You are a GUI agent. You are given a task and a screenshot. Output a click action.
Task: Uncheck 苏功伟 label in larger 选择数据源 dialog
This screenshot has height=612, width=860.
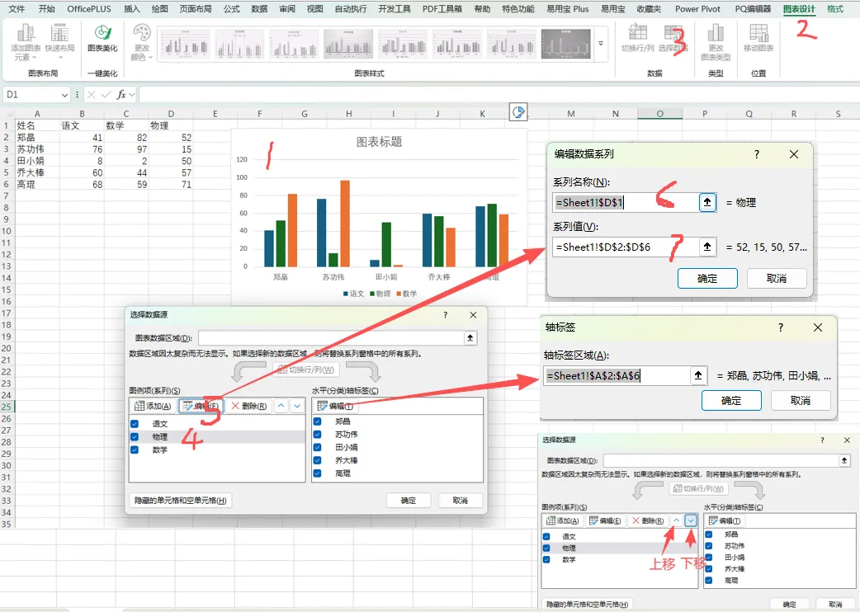click(x=317, y=434)
